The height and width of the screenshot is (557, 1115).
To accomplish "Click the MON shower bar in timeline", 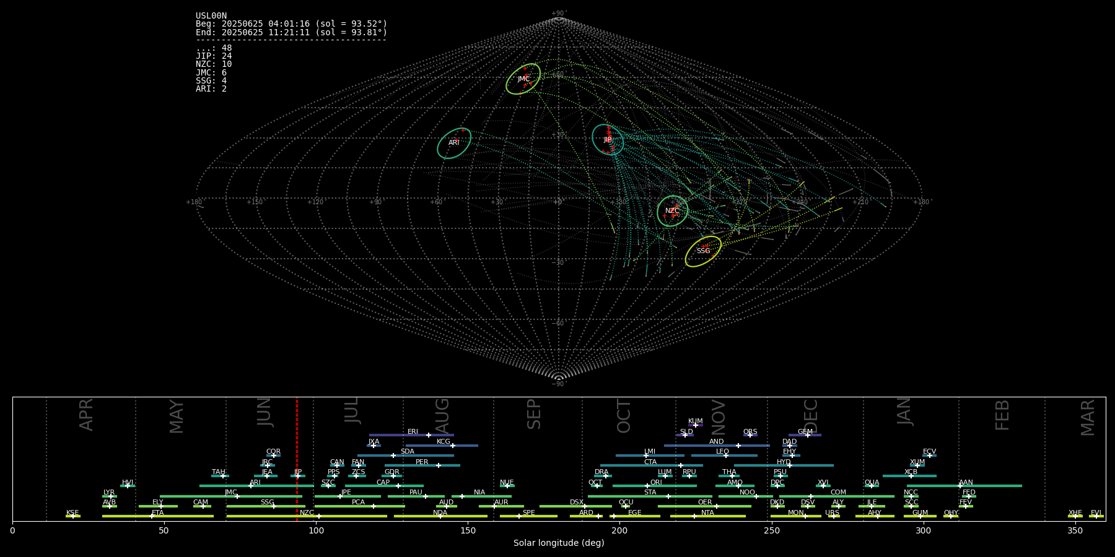I will pos(796,516).
